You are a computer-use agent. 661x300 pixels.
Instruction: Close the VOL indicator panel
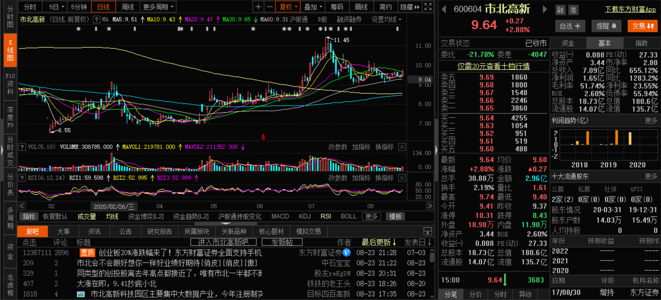click(402, 147)
